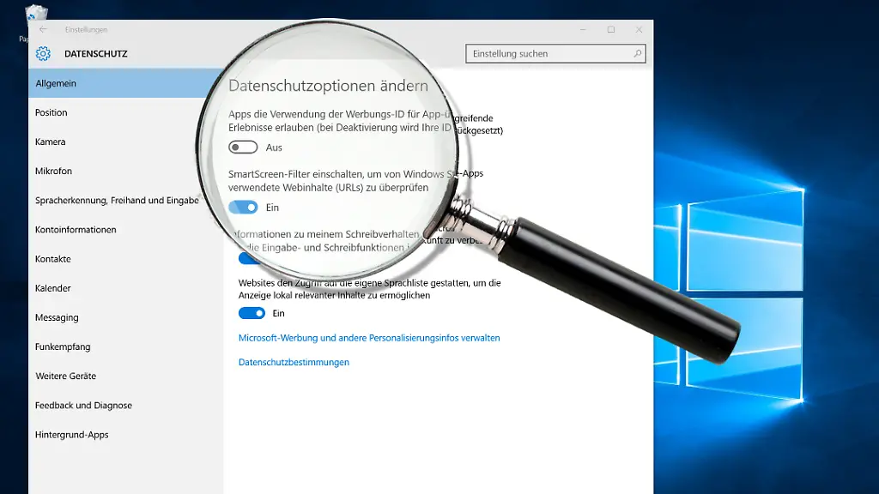Screen dimensions: 879x494
Task: Click the search magnifier in the search box
Action: click(x=637, y=53)
